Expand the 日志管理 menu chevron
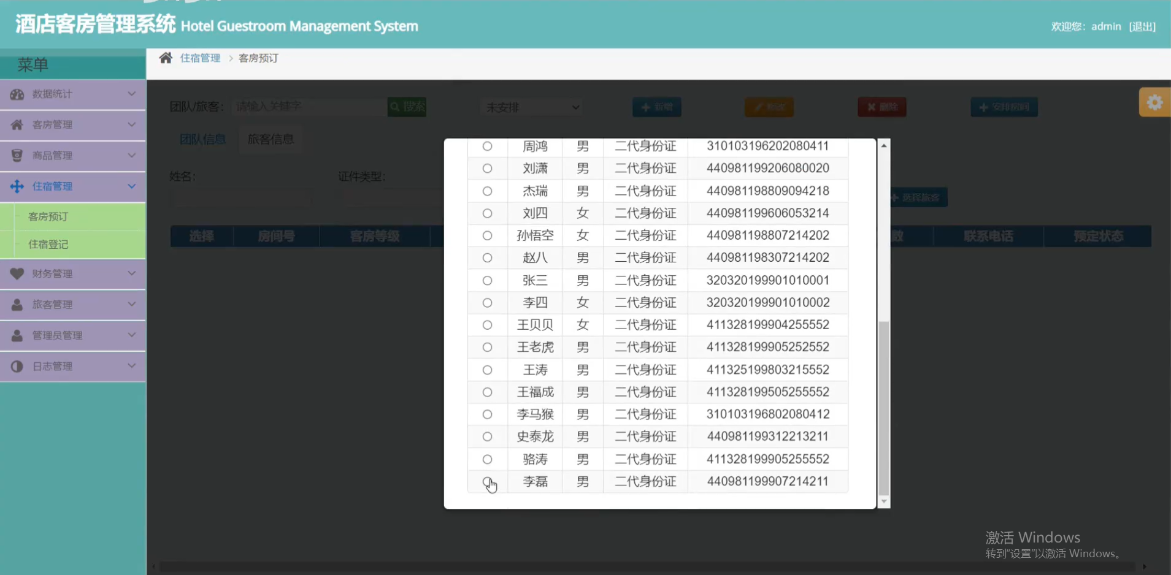This screenshot has width=1171, height=575. [x=131, y=366]
